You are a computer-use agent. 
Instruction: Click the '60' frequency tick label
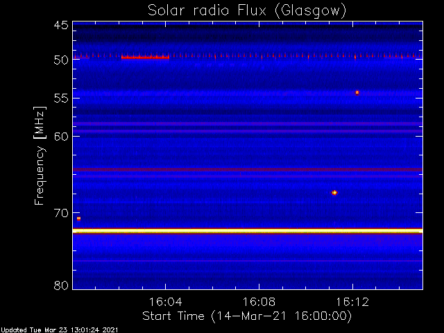(x=61, y=136)
